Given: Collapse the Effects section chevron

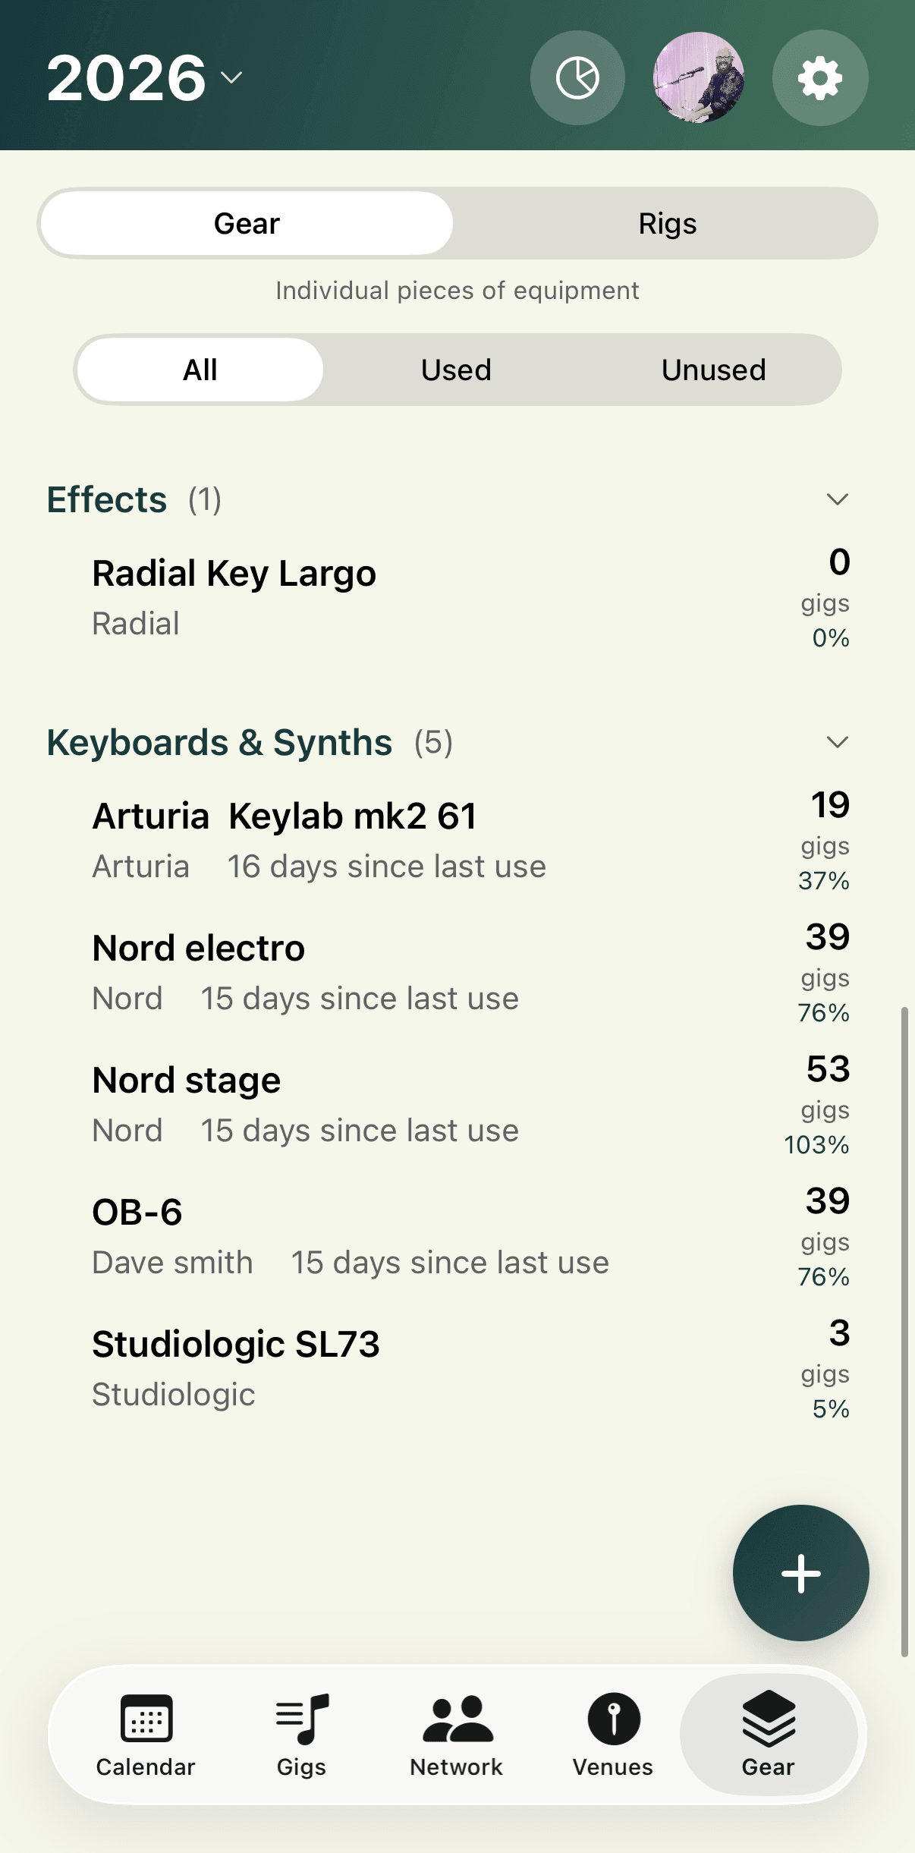Looking at the screenshot, I should click(837, 499).
